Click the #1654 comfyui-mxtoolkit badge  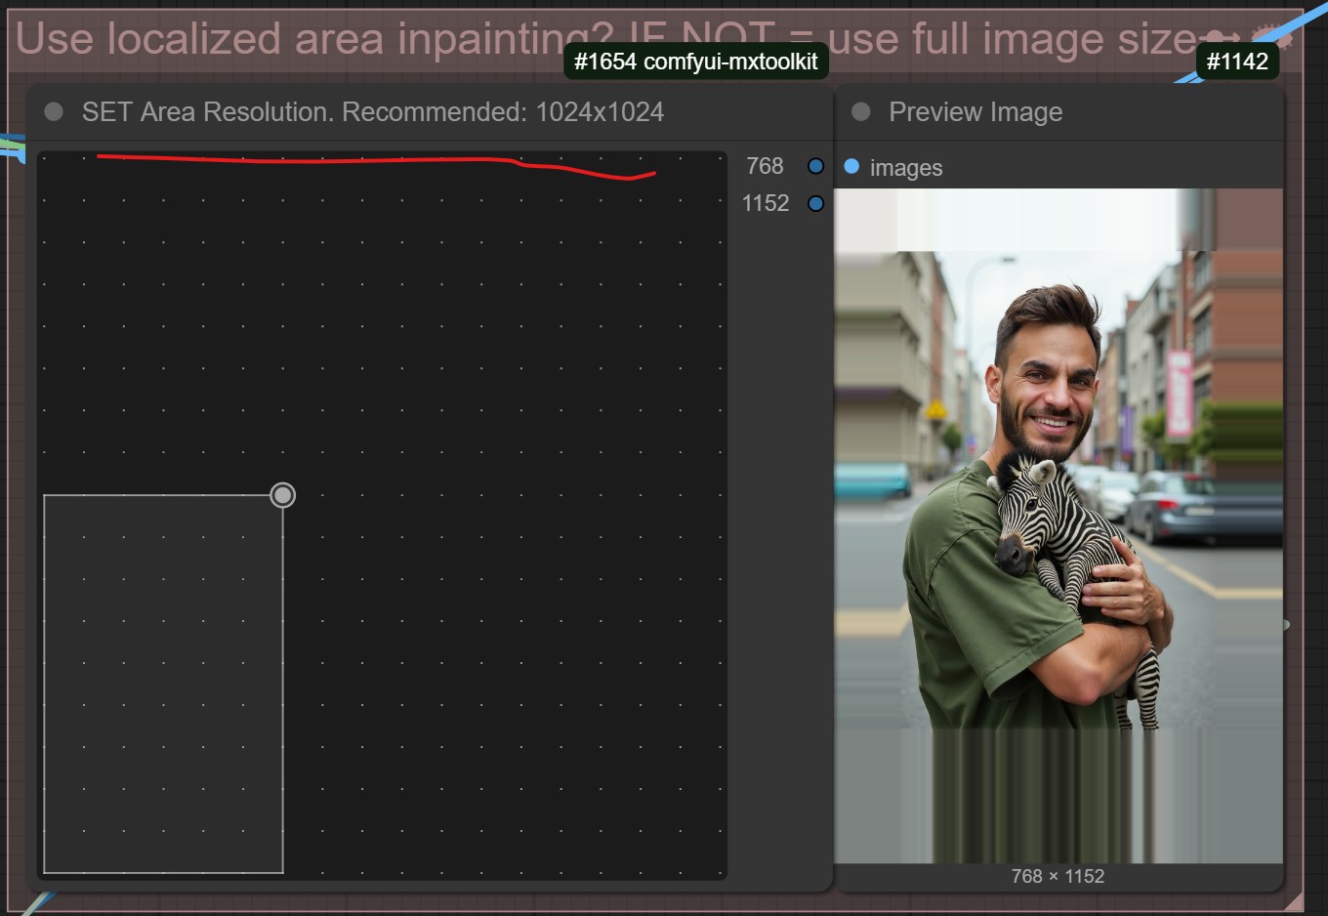695,62
